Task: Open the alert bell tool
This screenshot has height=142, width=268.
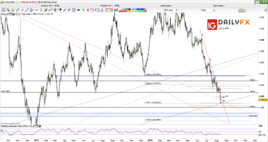Action: coord(13,10)
